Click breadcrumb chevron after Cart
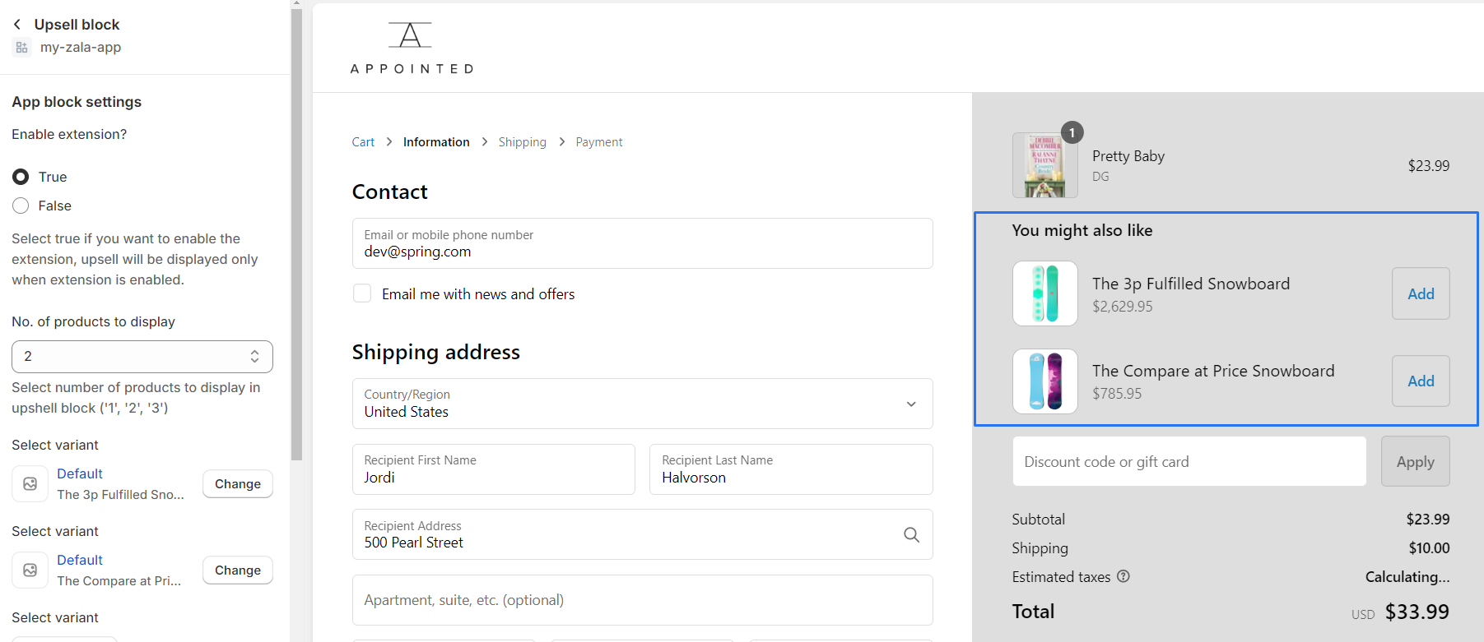 coord(389,141)
